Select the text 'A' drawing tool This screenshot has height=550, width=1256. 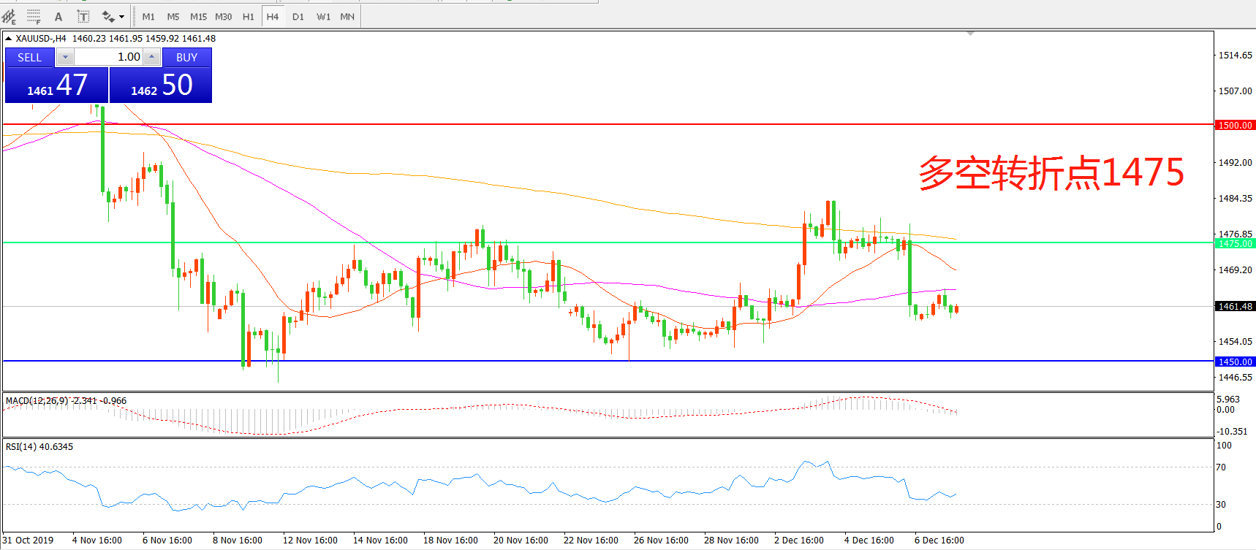click(58, 16)
